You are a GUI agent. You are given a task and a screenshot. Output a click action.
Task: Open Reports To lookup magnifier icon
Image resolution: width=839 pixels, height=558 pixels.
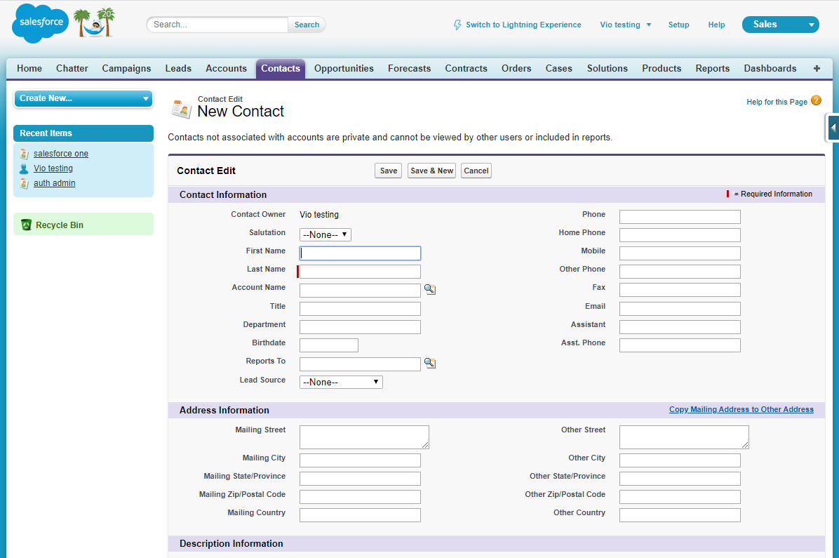(429, 363)
